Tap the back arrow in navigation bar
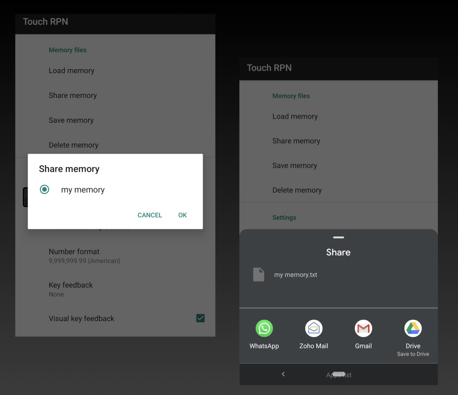Screen dimensions: 458x395 [283, 374]
